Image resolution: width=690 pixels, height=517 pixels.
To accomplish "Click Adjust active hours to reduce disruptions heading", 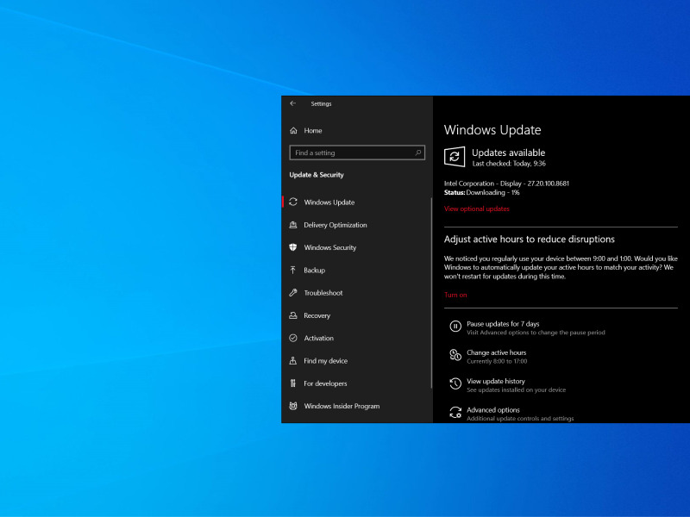I will (x=530, y=240).
